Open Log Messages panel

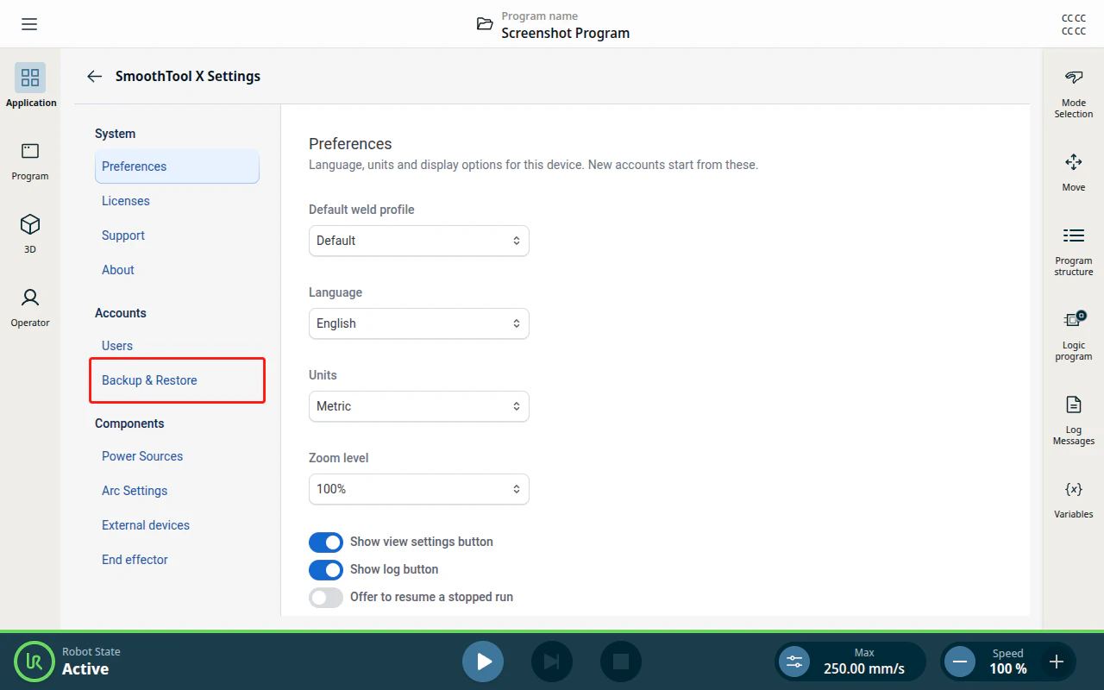tap(1074, 420)
